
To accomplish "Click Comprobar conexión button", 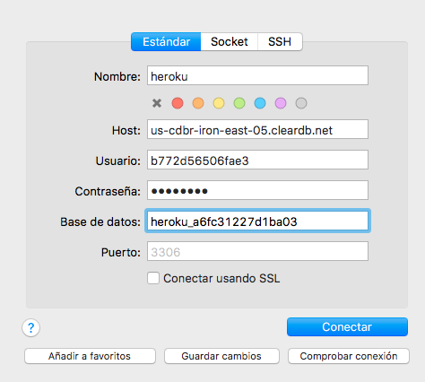I will pos(349,356).
